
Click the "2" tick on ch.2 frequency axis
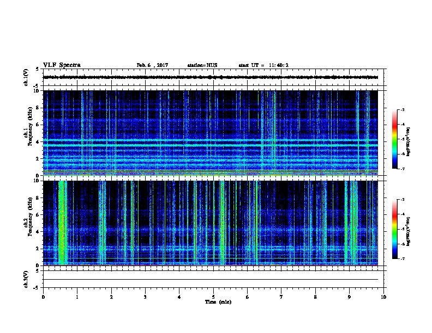click(38, 249)
